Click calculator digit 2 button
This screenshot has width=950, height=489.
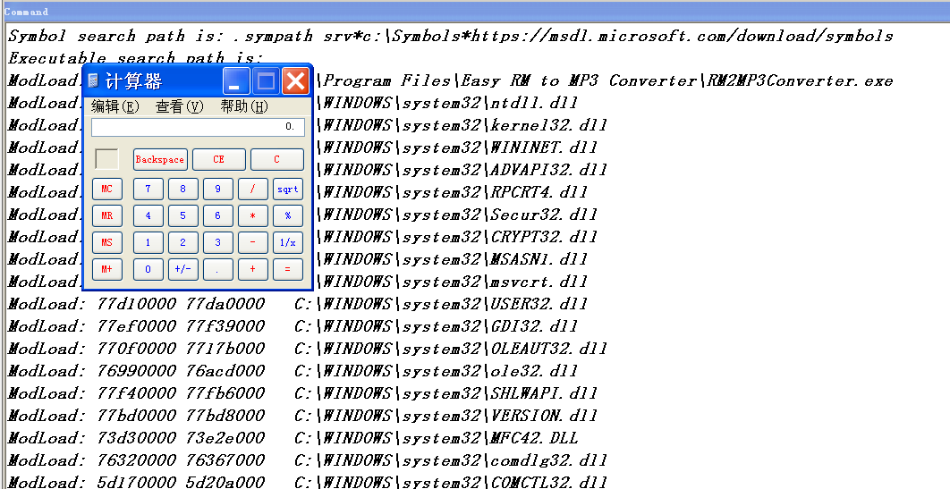coord(183,242)
